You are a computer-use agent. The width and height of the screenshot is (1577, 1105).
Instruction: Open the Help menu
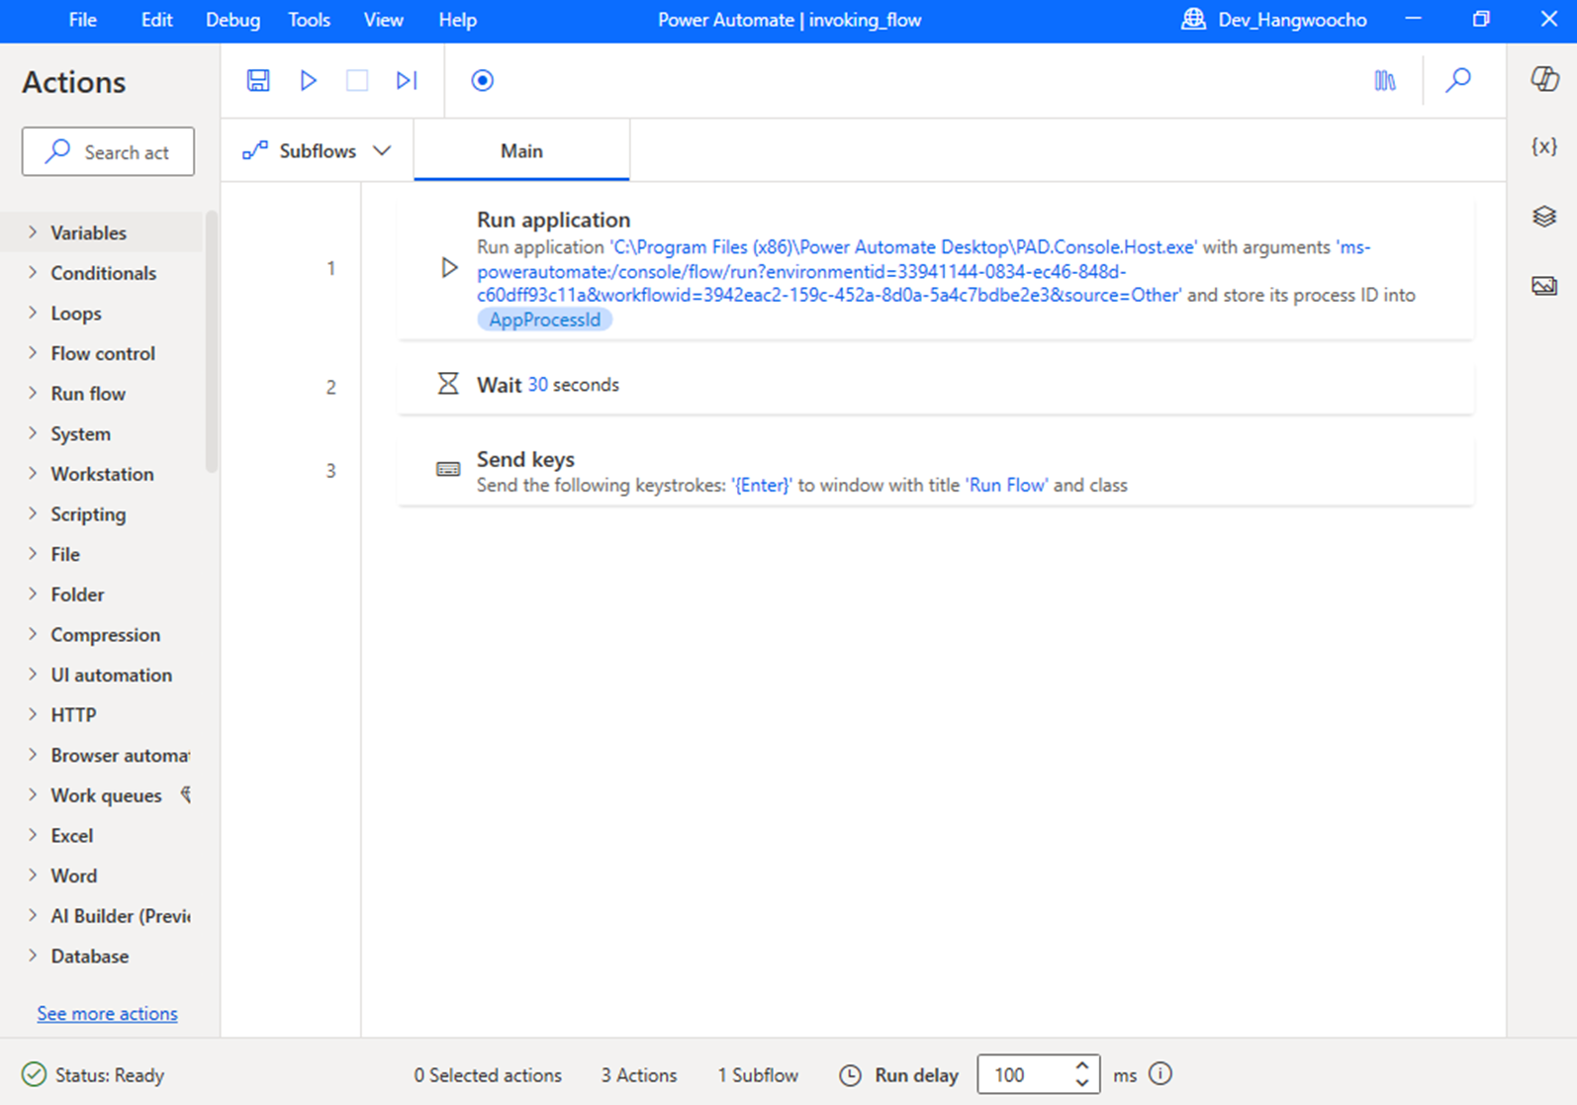pyautogui.click(x=457, y=20)
